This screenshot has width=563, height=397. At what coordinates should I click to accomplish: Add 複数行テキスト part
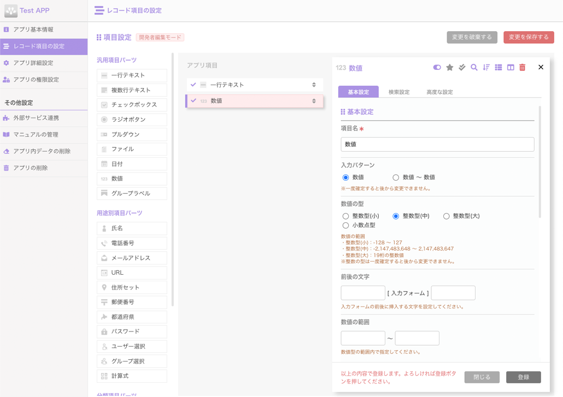pos(132,90)
